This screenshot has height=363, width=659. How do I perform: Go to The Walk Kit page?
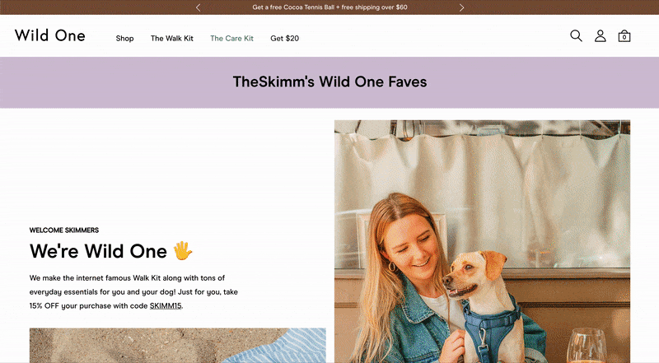(x=172, y=38)
